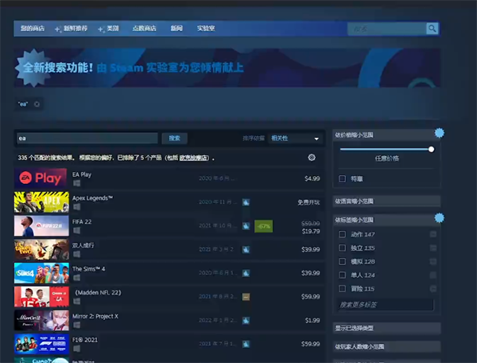The height and width of the screenshot is (363, 477).
Task: Click the Windows platform icon under EA Play
Action: [76, 183]
